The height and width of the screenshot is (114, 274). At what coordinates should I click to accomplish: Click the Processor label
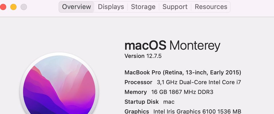pos(138,82)
